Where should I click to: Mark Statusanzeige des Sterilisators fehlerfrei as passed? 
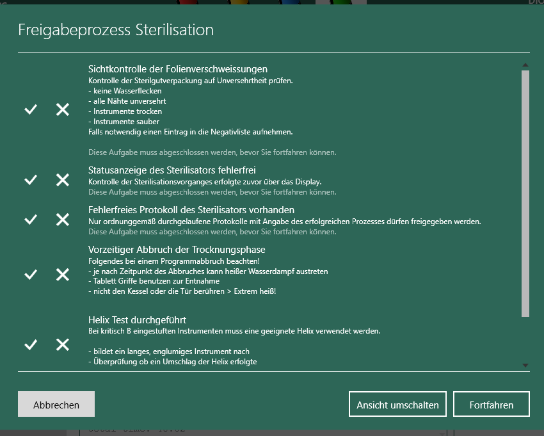point(31,180)
